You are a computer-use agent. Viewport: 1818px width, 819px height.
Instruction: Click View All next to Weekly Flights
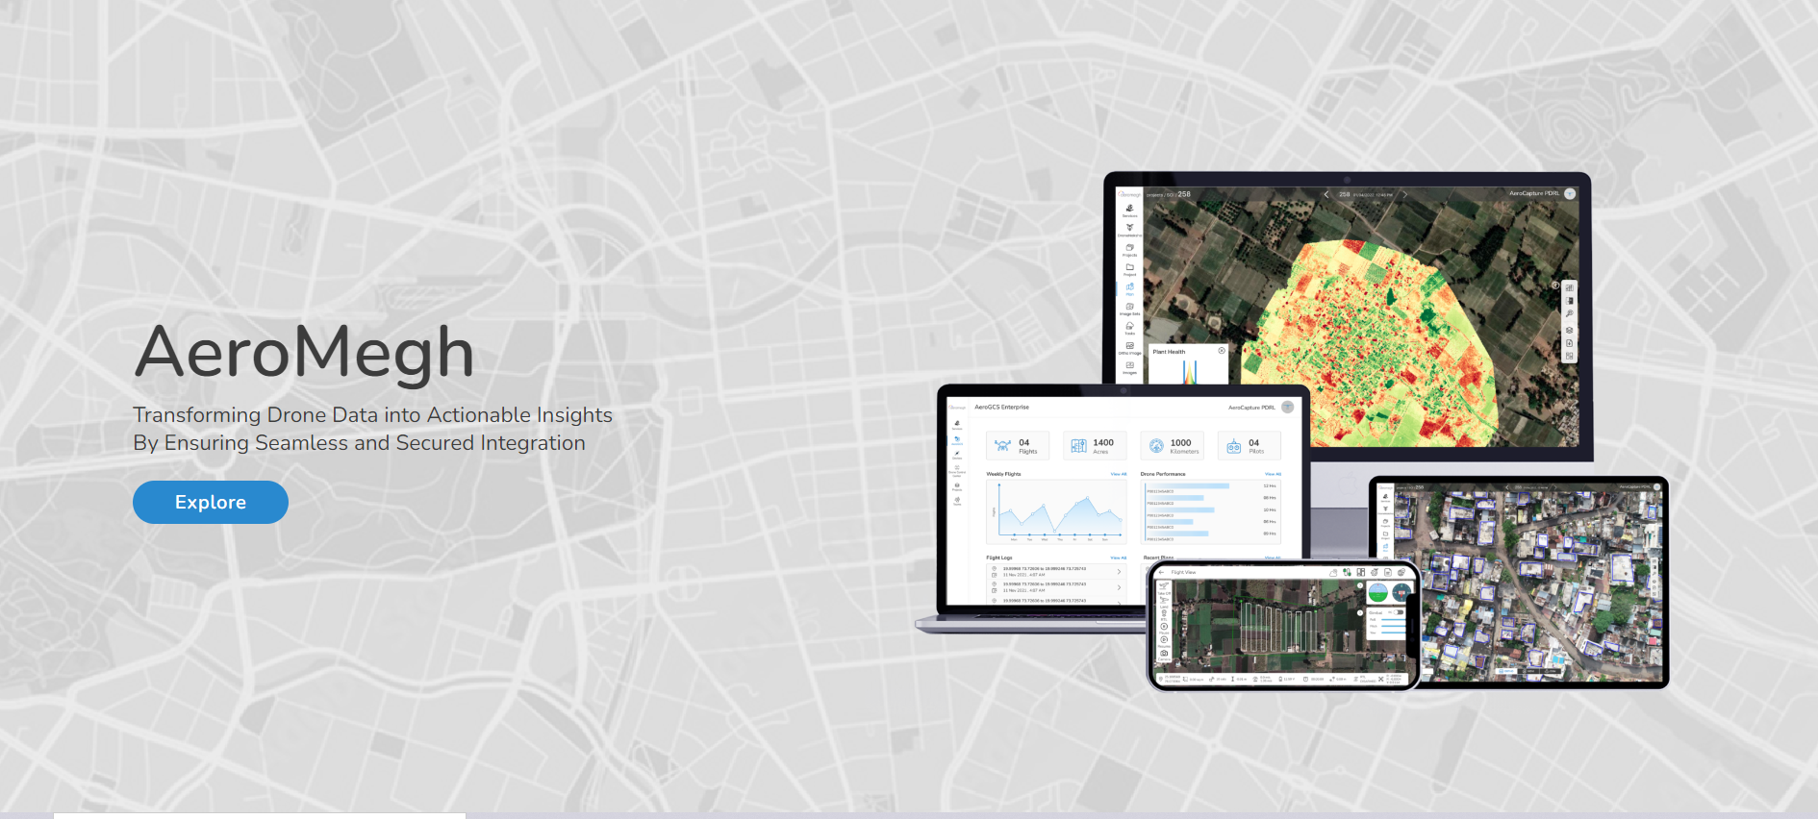[1119, 474]
